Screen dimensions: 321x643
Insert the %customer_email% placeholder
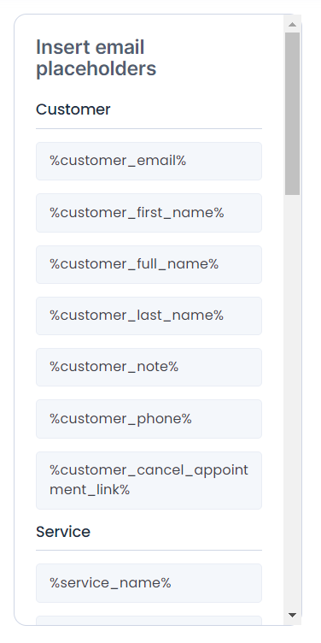click(x=149, y=161)
